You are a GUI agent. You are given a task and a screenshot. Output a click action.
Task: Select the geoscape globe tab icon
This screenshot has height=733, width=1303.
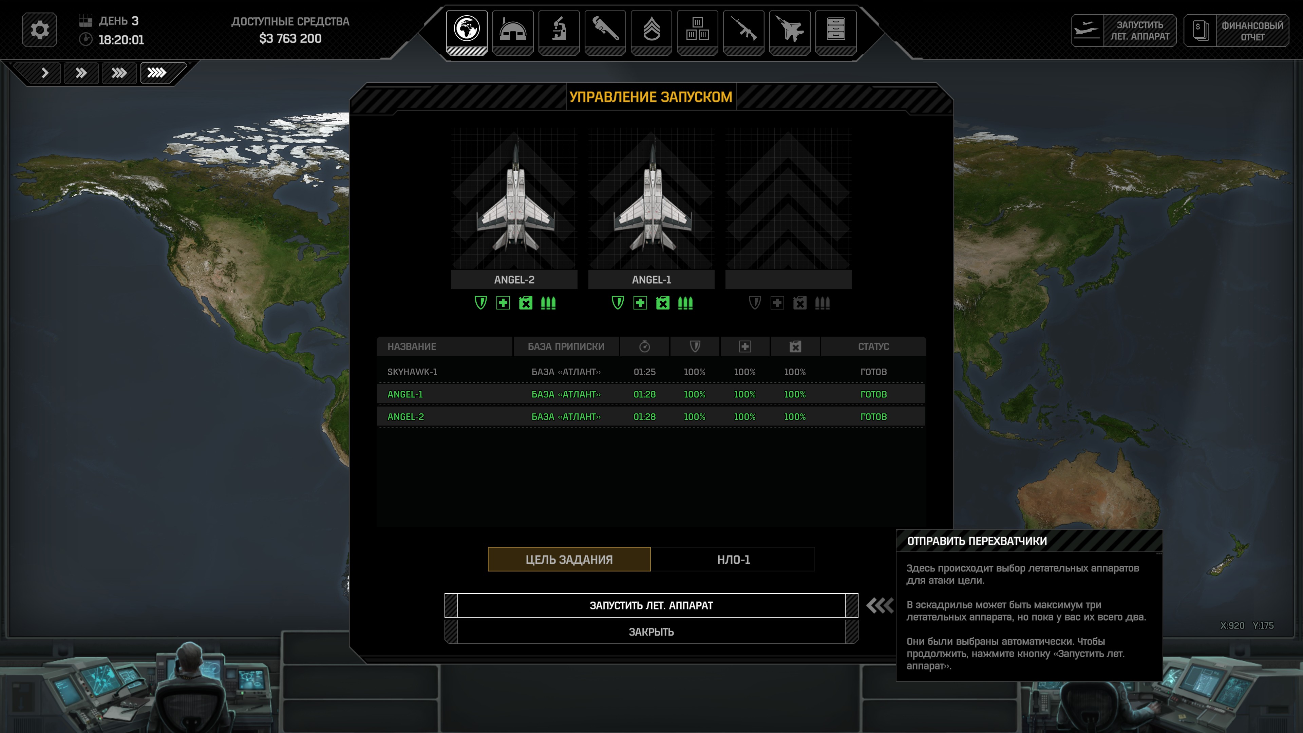pyautogui.click(x=466, y=29)
